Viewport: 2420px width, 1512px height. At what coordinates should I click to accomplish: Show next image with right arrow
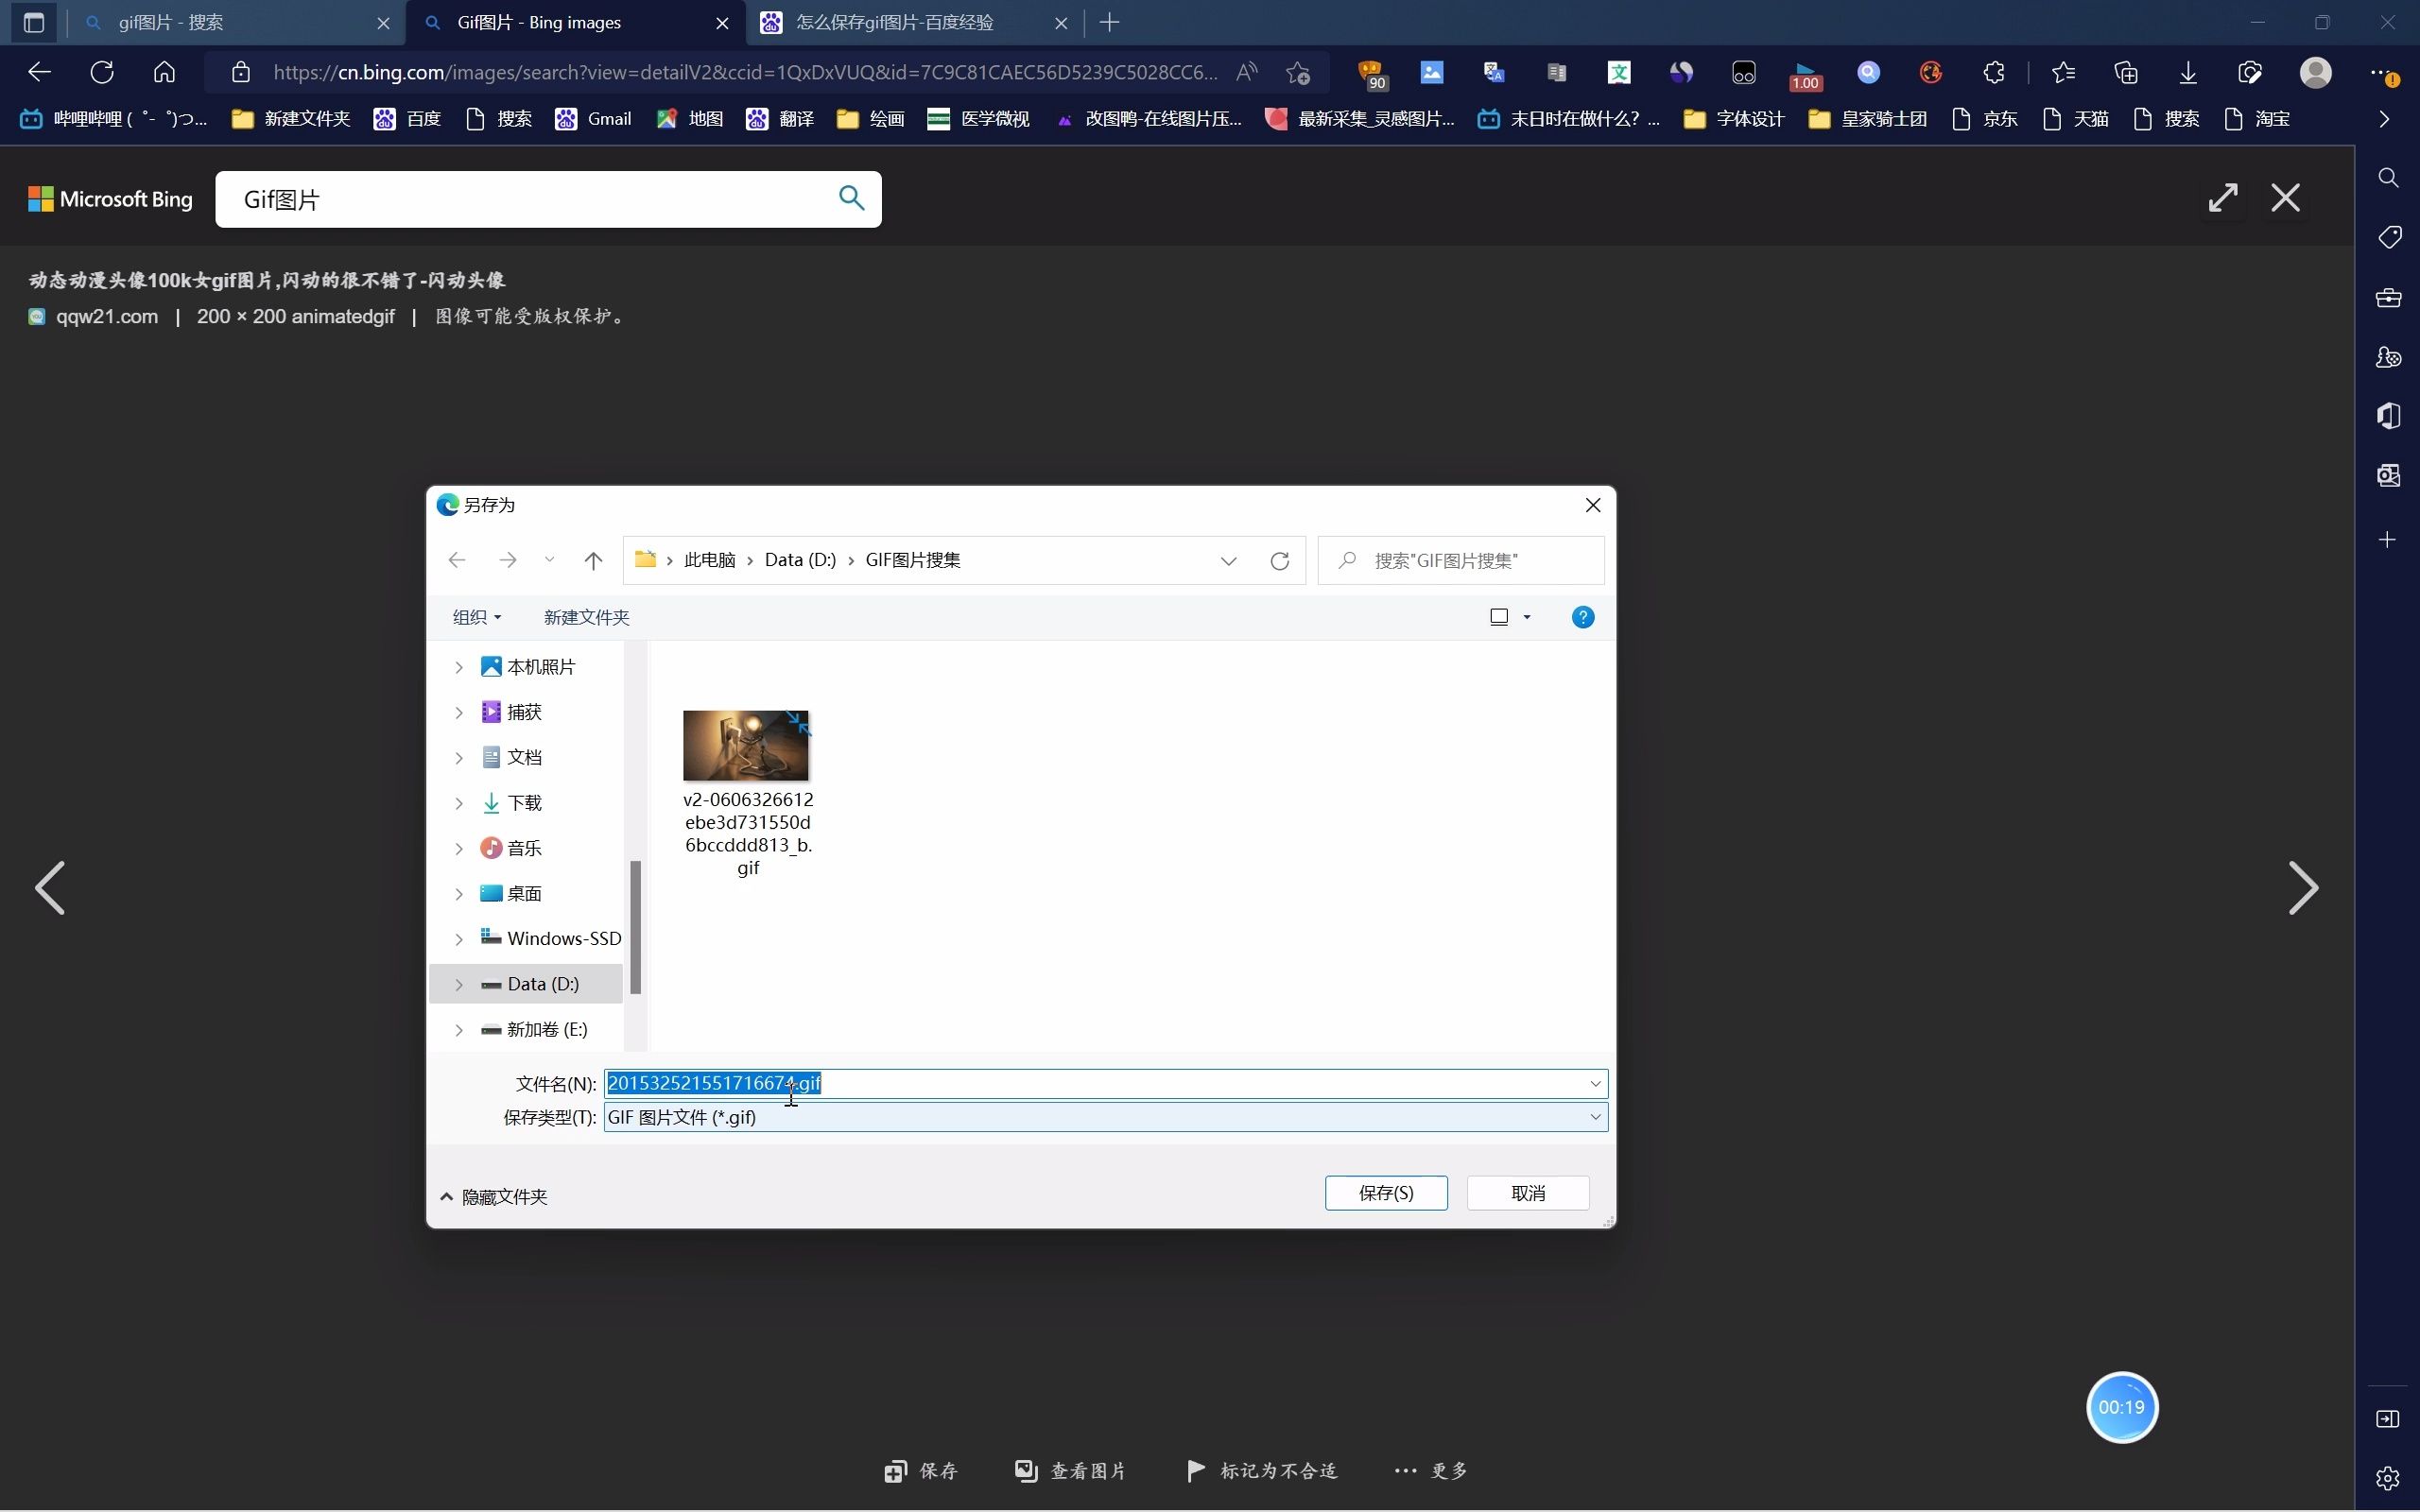(x=2302, y=888)
